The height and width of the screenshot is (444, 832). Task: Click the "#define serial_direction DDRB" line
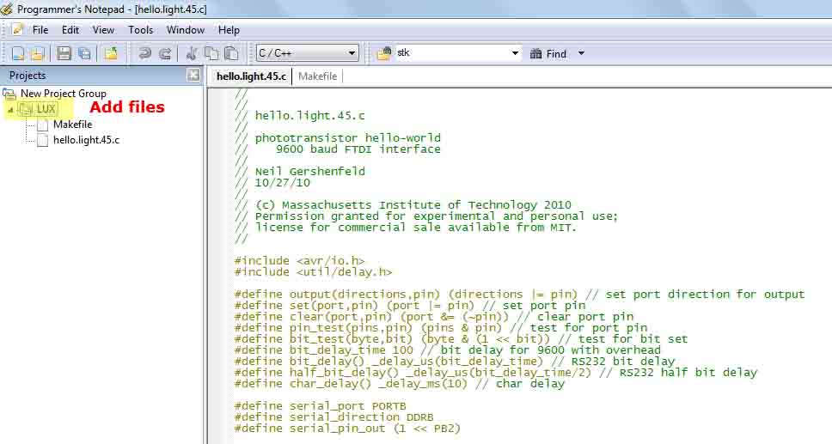[x=334, y=417]
